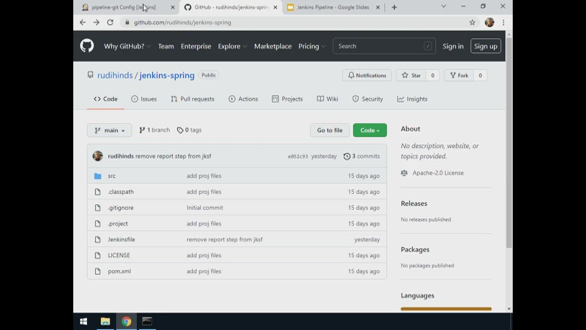This screenshot has height=330, width=586.
Task: Open the Pull requests tab
Action: click(192, 99)
